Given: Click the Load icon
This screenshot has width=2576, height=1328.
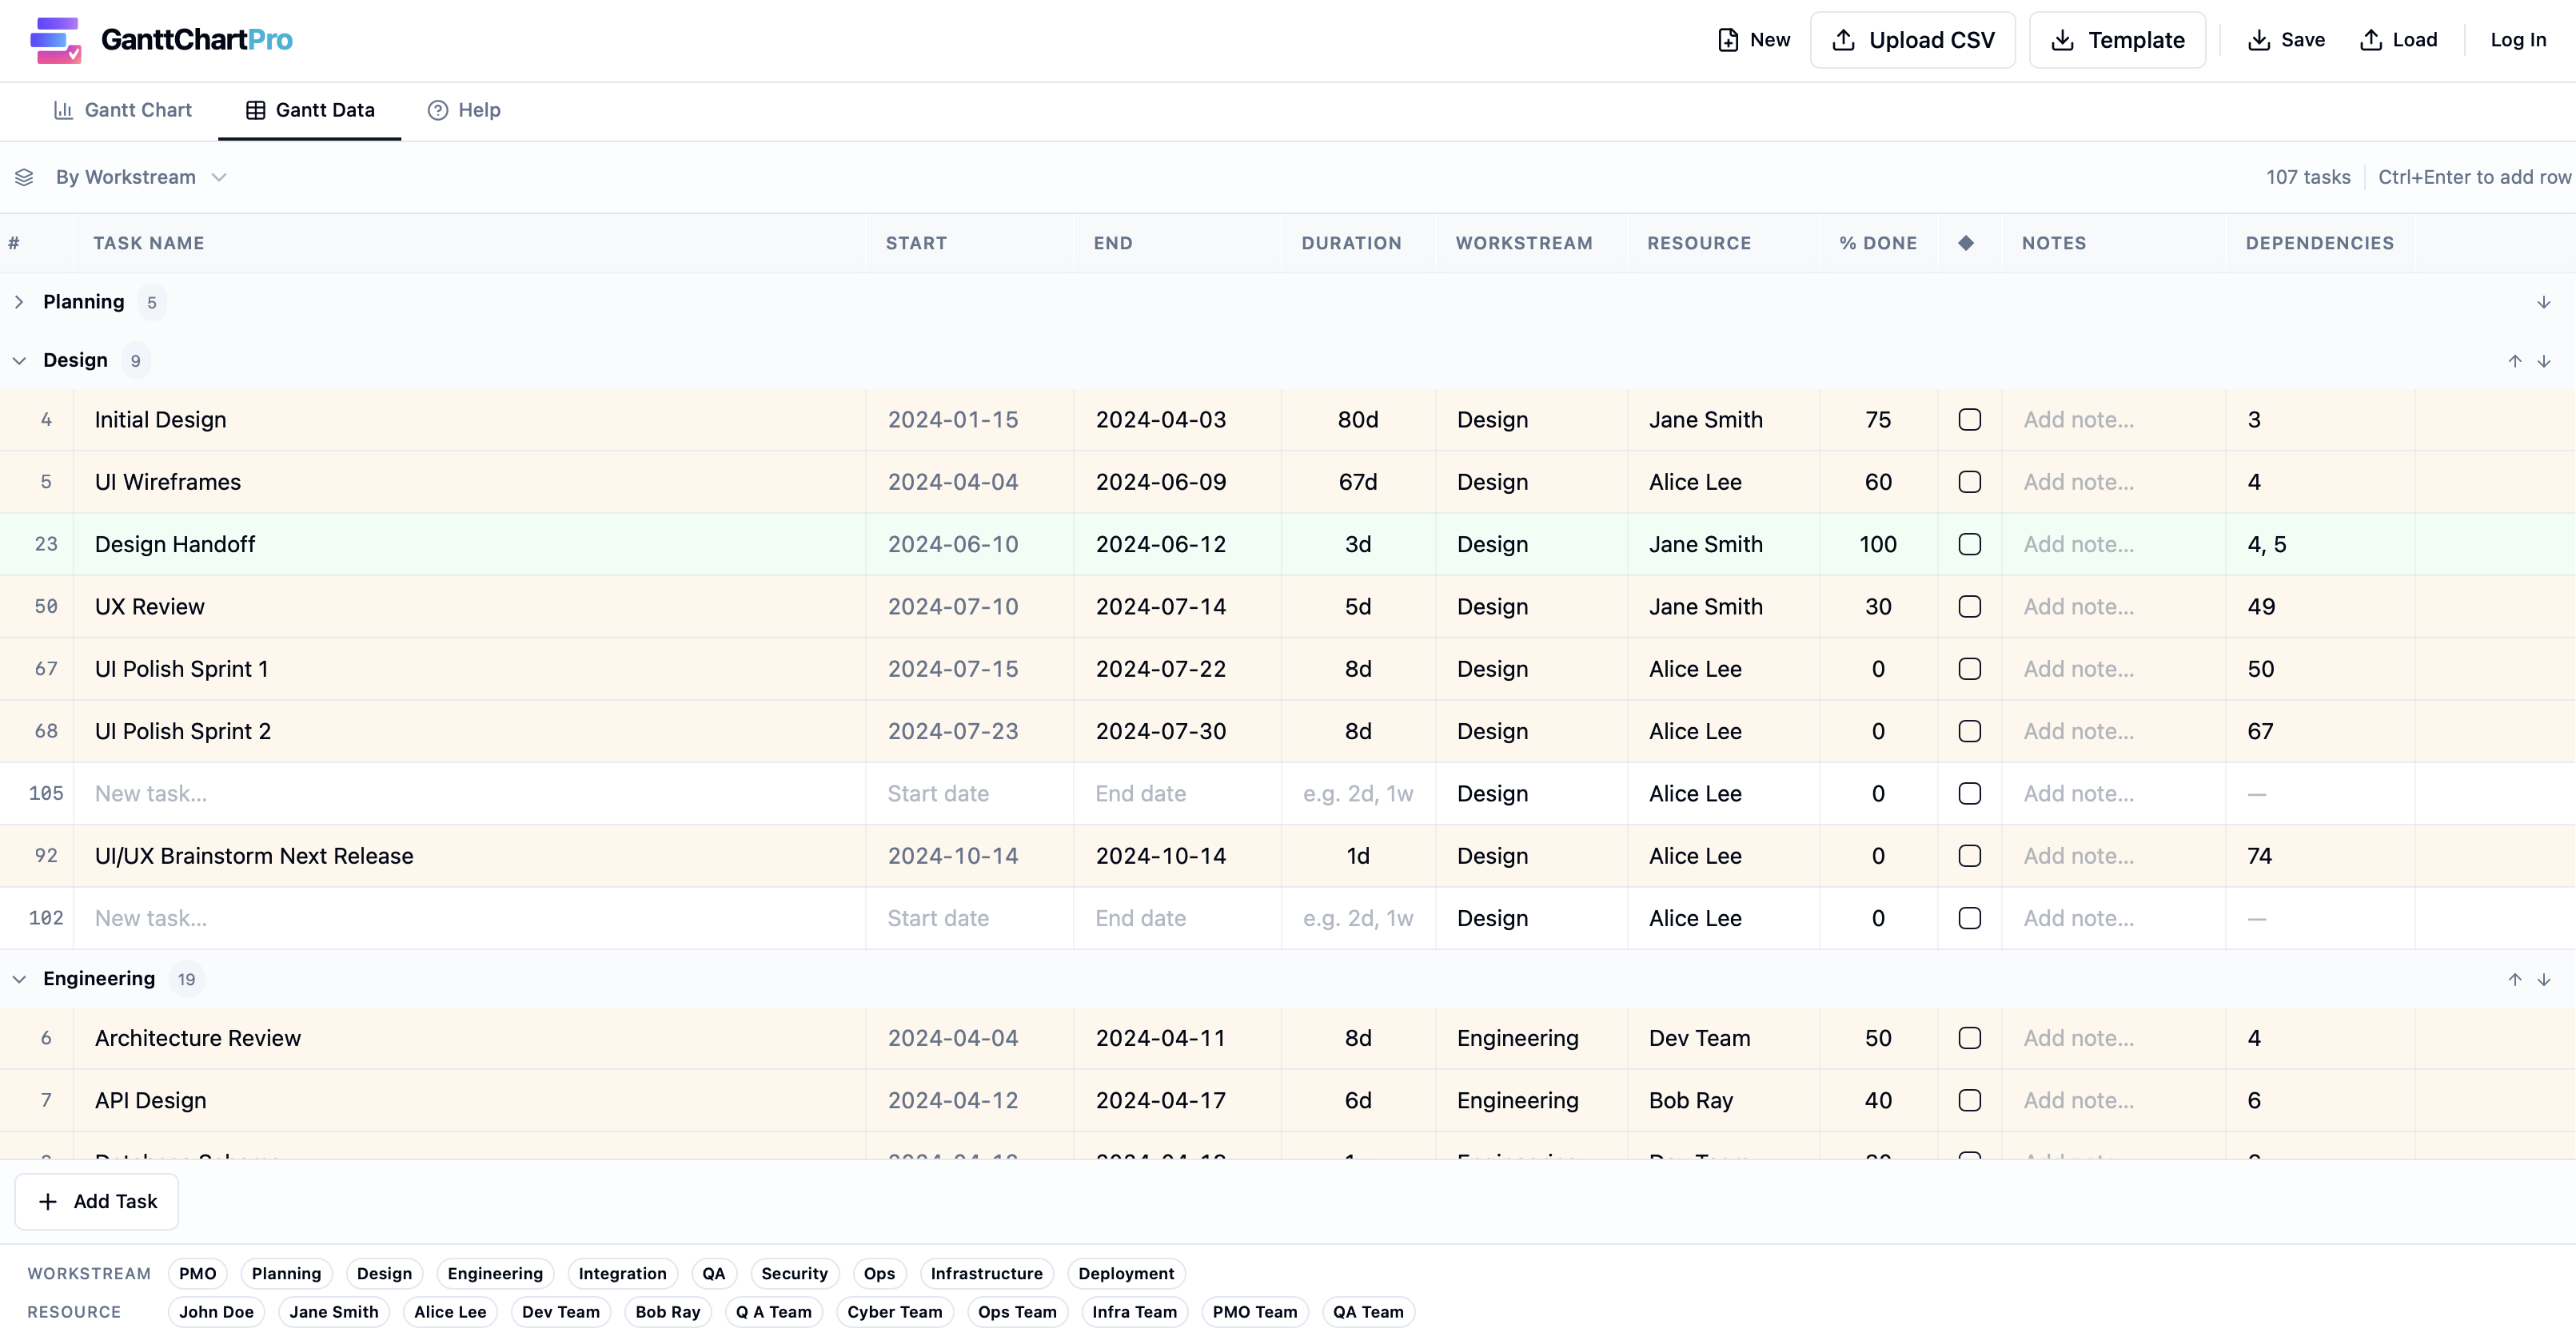Looking at the screenshot, I should [x=2371, y=40].
